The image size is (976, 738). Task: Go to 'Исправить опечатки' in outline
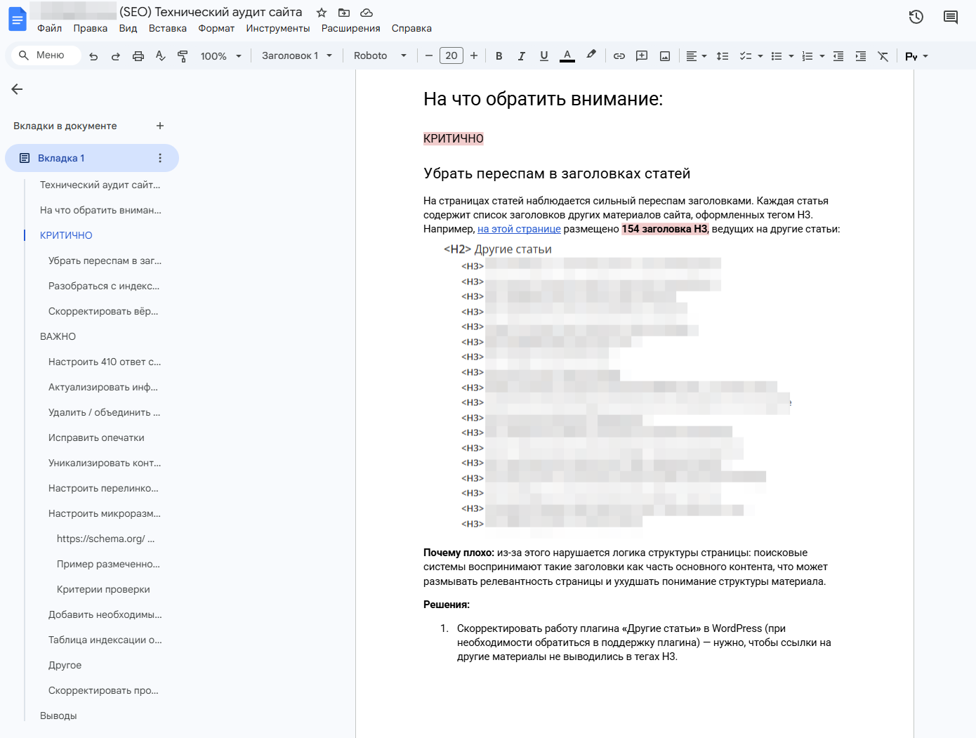pyautogui.click(x=96, y=437)
